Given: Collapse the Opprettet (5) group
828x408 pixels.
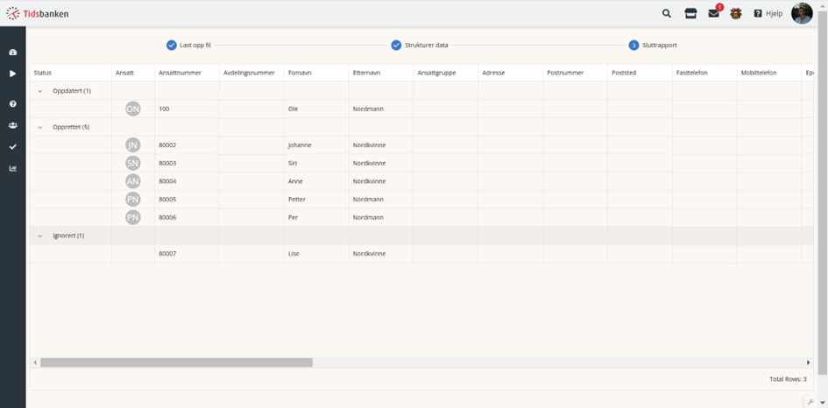Looking at the screenshot, I should click(40, 127).
